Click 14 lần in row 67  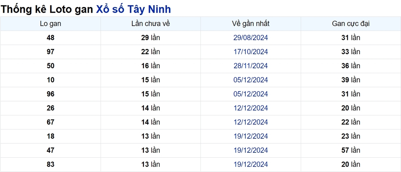tap(151, 122)
